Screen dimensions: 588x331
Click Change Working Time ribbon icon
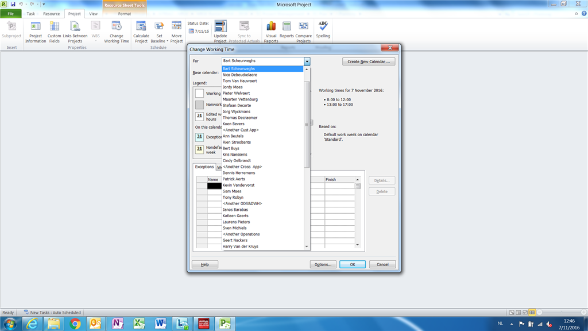[x=116, y=32]
